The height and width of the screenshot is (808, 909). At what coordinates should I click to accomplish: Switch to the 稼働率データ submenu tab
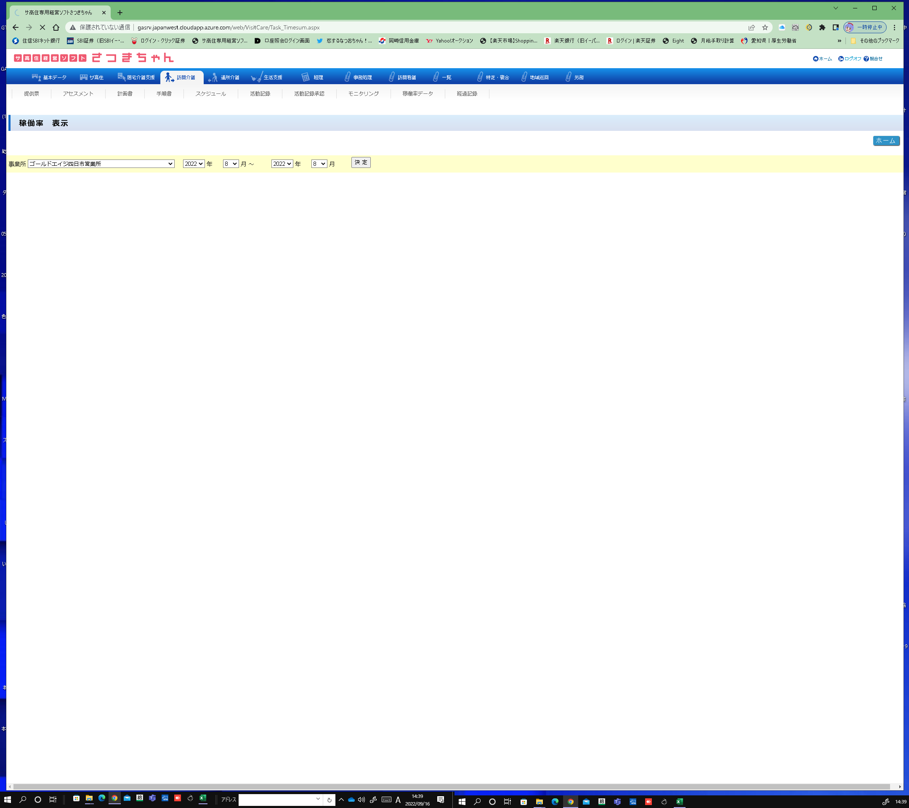[x=417, y=94]
